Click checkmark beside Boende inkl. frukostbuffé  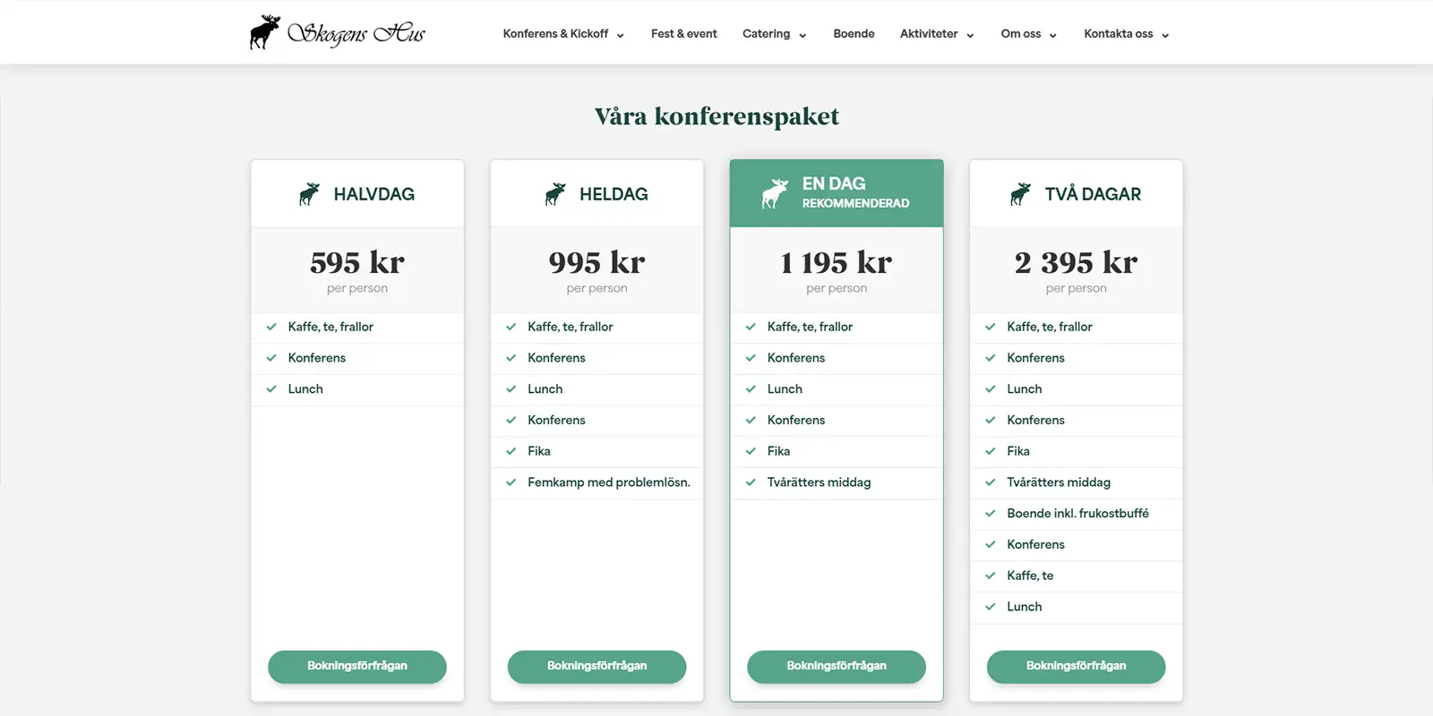[991, 514]
